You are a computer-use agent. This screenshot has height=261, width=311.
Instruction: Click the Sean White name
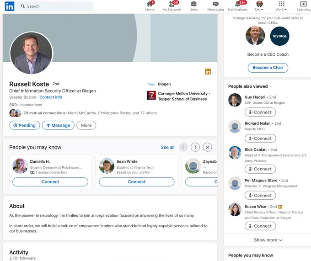point(127,161)
